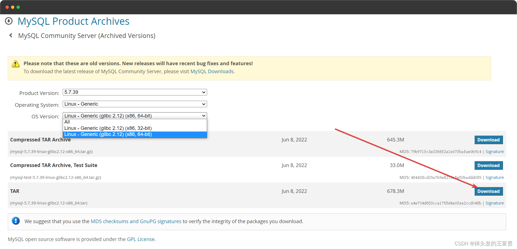Open Signature link for Test Suite archive
The image size is (517, 249).
pos(495,177)
